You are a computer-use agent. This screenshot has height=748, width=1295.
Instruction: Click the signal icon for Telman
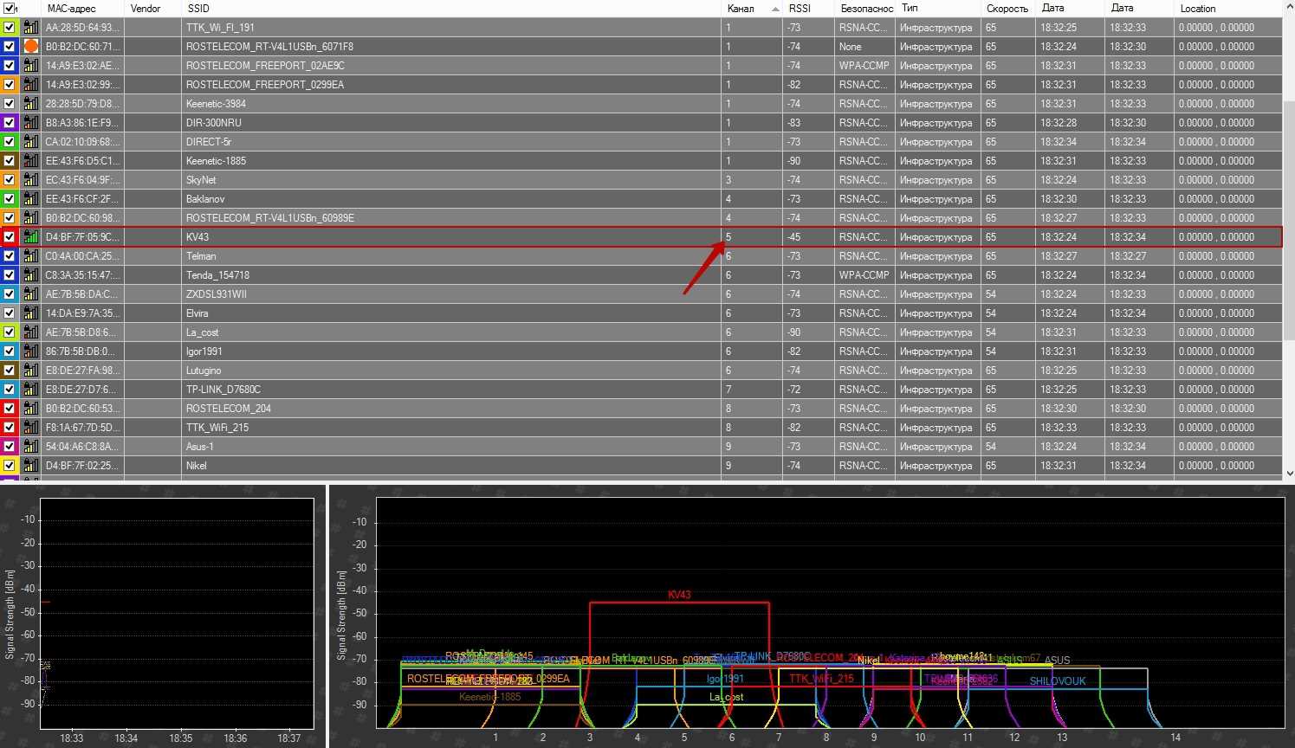30,256
